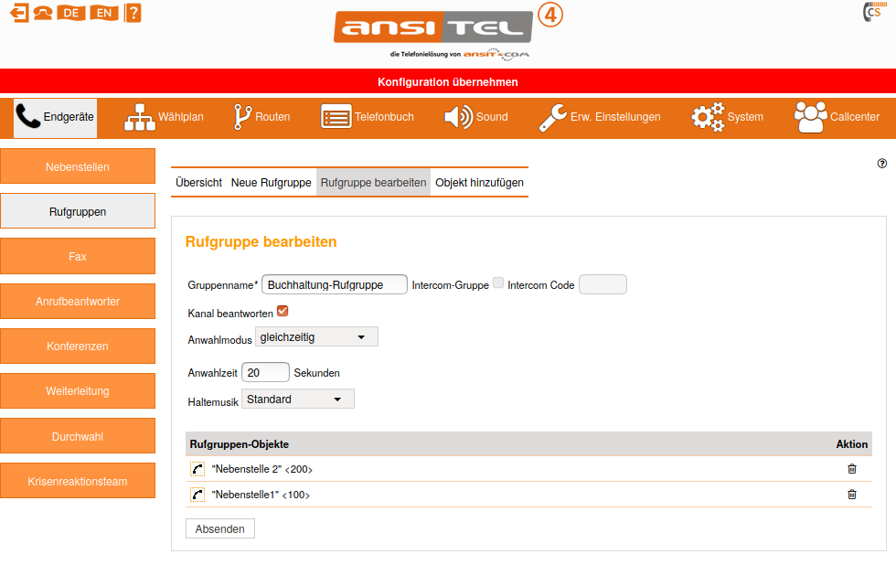Click Konfiguration übernehmen red banner

click(x=448, y=81)
